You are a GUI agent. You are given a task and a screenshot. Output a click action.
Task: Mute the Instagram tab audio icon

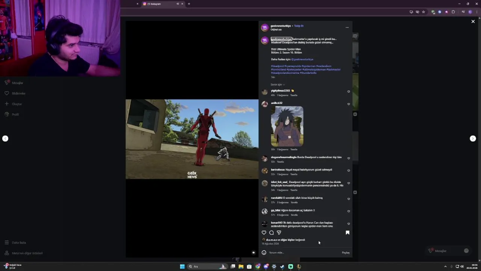click(x=177, y=4)
